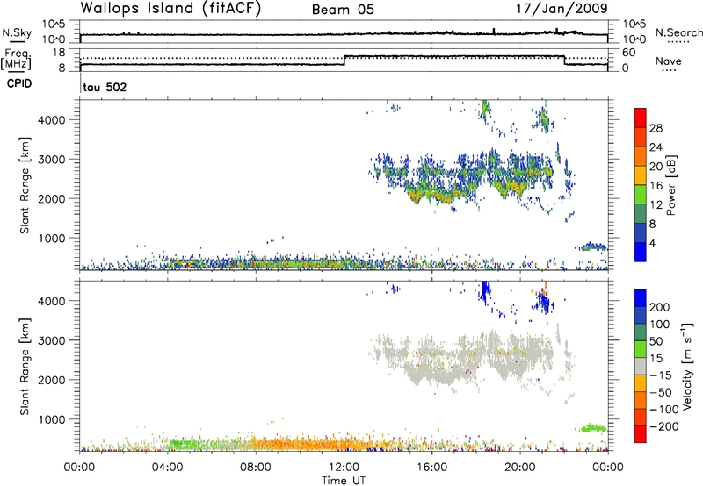The image size is (703, 486).
Task: Click the 'tau 502' text
Action: coord(105,87)
